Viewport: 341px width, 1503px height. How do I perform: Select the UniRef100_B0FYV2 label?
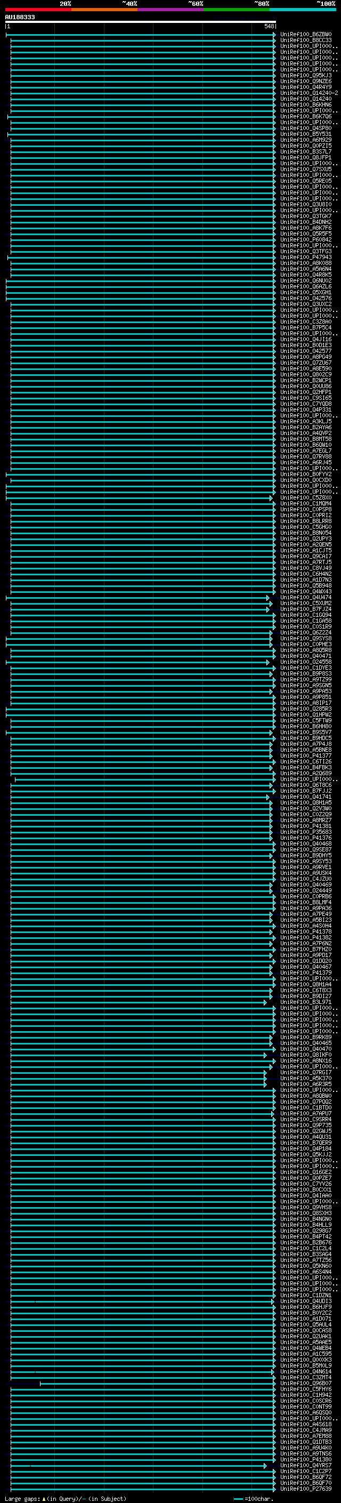pos(305,475)
